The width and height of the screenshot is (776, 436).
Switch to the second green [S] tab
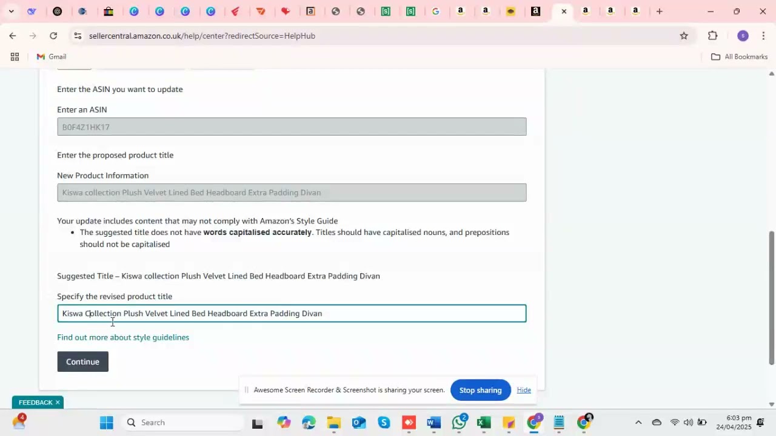tap(410, 12)
